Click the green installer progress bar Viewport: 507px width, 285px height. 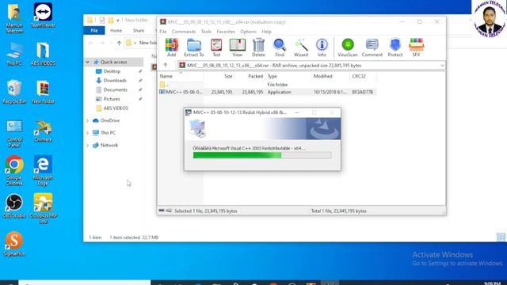tap(262, 155)
